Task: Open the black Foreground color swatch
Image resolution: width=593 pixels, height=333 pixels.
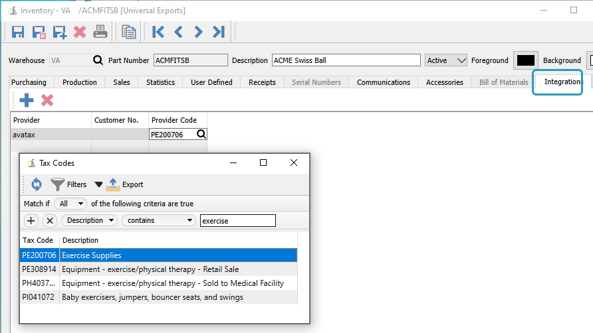Action: pos(526,60)
